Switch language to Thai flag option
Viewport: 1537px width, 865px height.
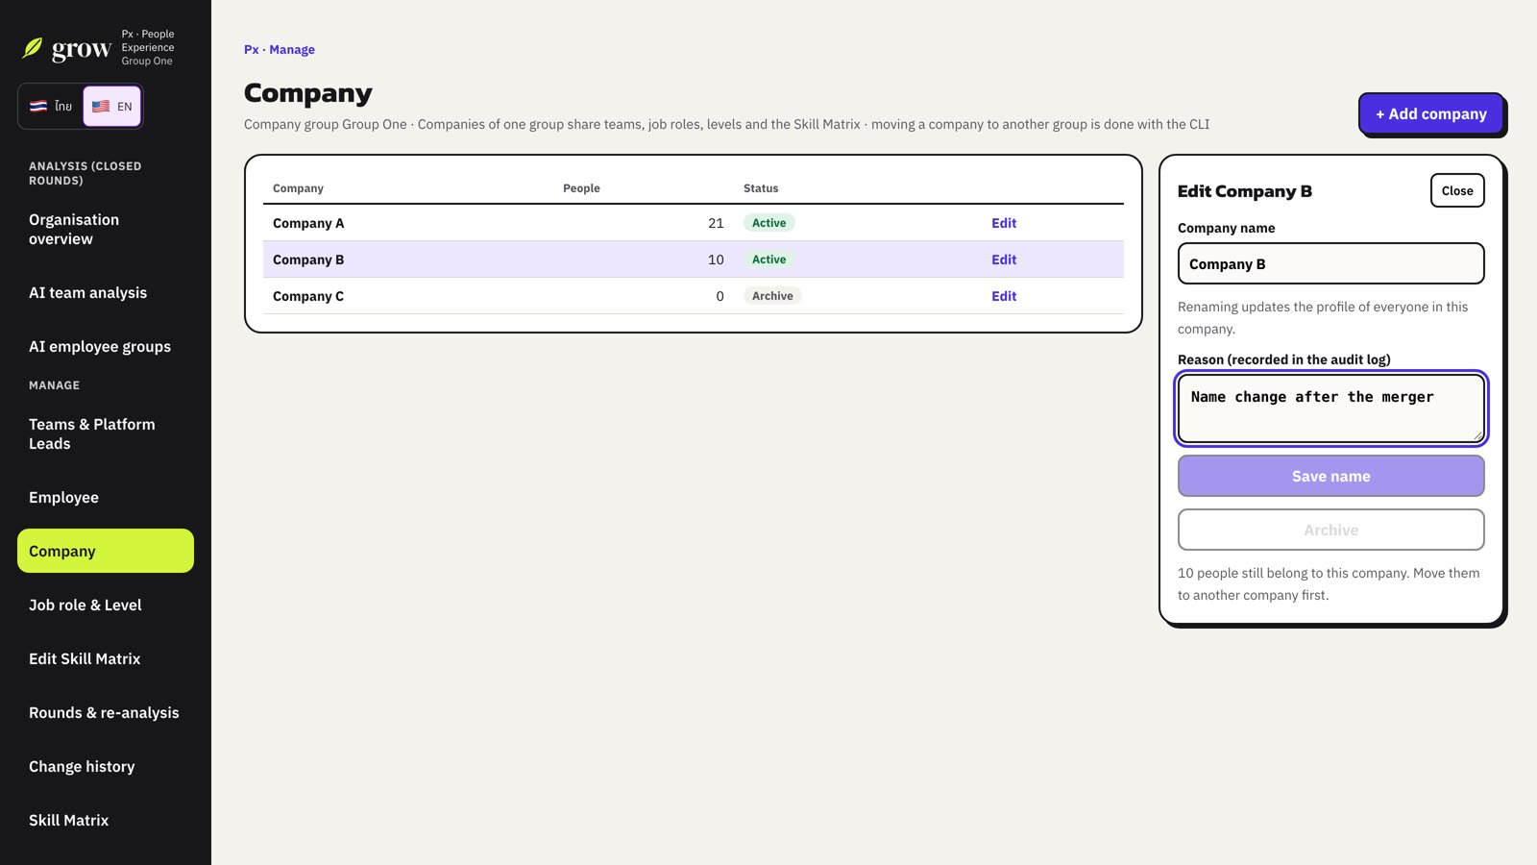tap(51, 106)
